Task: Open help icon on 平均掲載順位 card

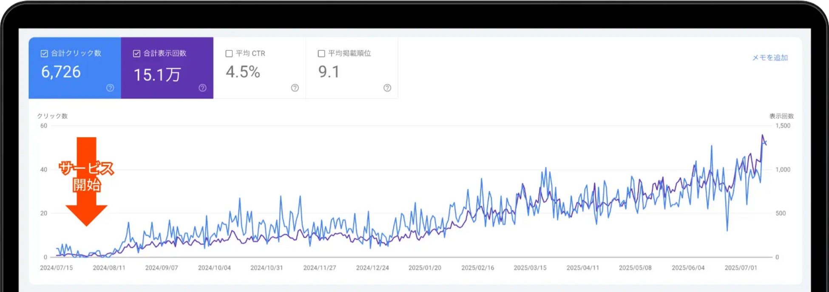Action: pos(387,88)
